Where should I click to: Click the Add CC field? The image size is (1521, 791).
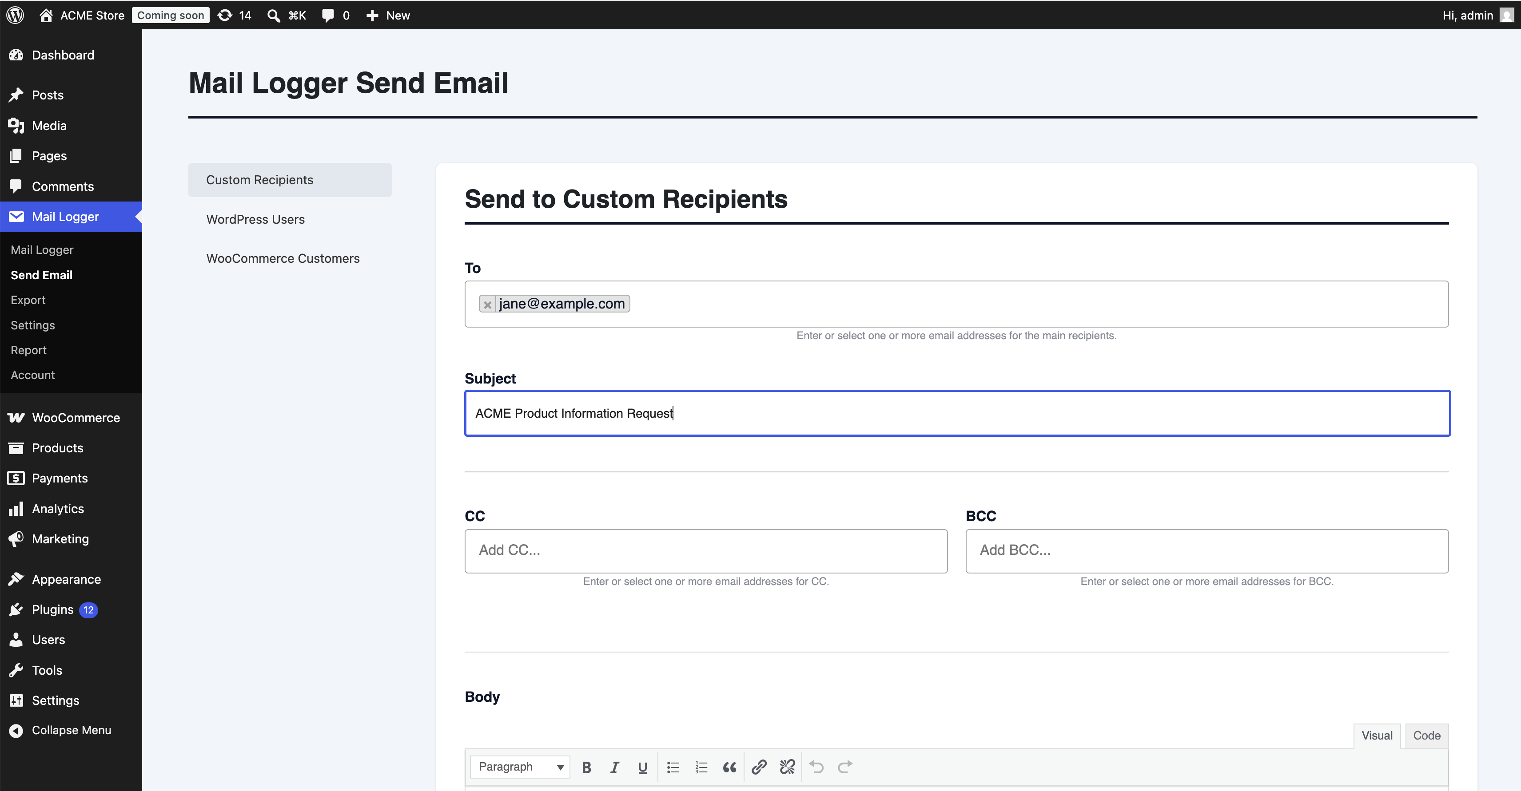pyautogui.click(x=706, y=551)
